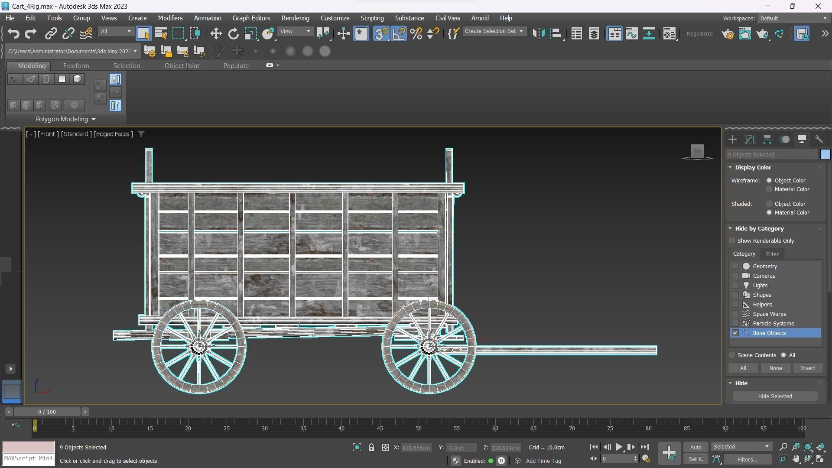Switch to the Object Paint ribbon tab
This screenshot has height=468, width=832.
(x=182, y=66)
